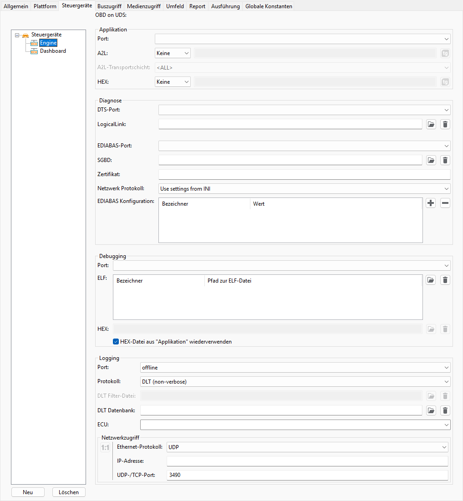Select the Dashboard tree item

pos(53,51)
